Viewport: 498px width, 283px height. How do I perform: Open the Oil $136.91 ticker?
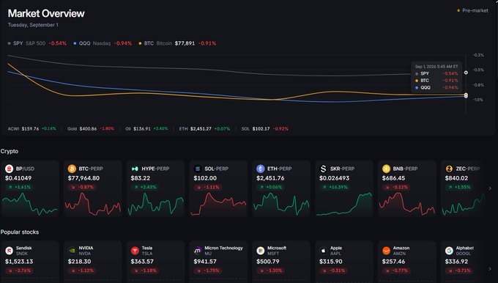click(x=146, y=129)
